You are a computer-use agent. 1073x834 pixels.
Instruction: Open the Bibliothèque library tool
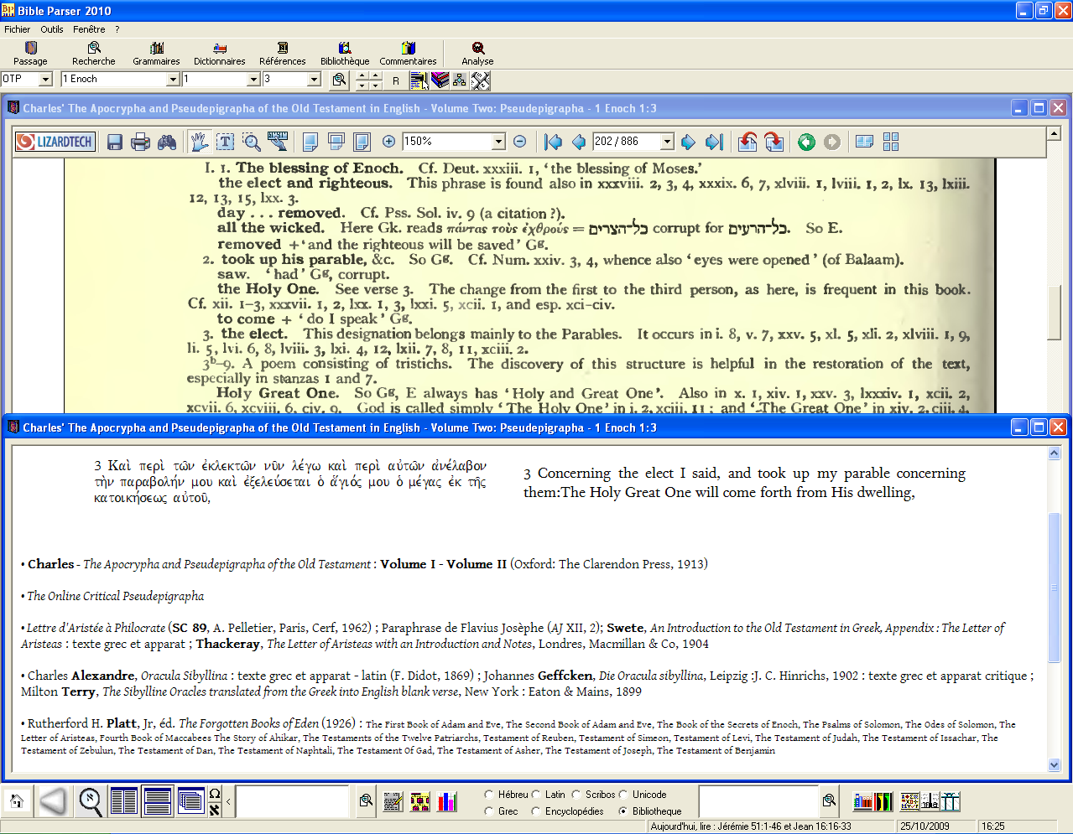click(345, 54)
